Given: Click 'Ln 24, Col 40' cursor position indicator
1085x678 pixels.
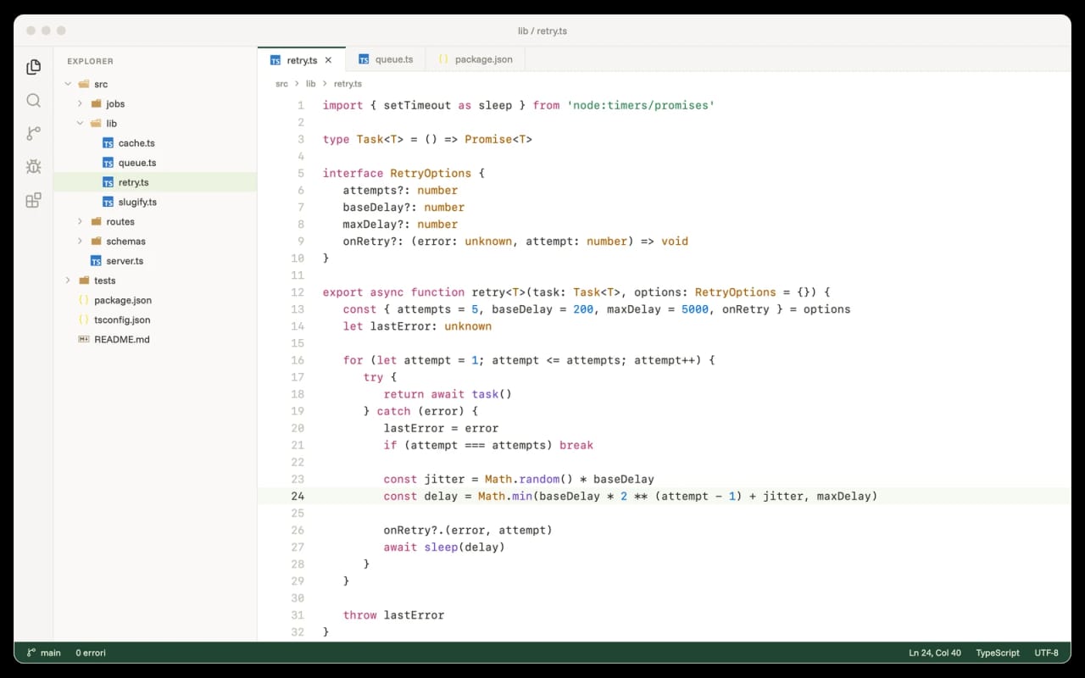Looking at the screenshot, I should coord(935,653).
